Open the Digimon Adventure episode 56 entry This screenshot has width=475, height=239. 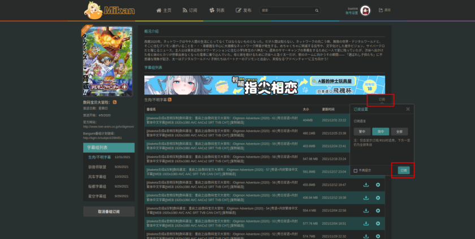[x=222, y=185]
